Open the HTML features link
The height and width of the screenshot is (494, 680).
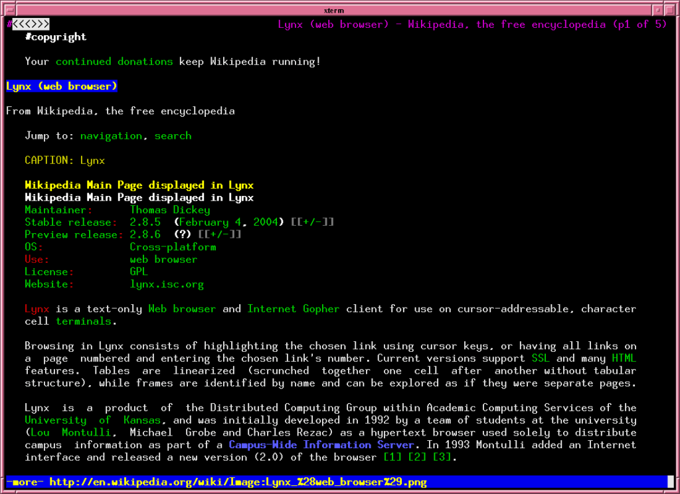[624, 359]
